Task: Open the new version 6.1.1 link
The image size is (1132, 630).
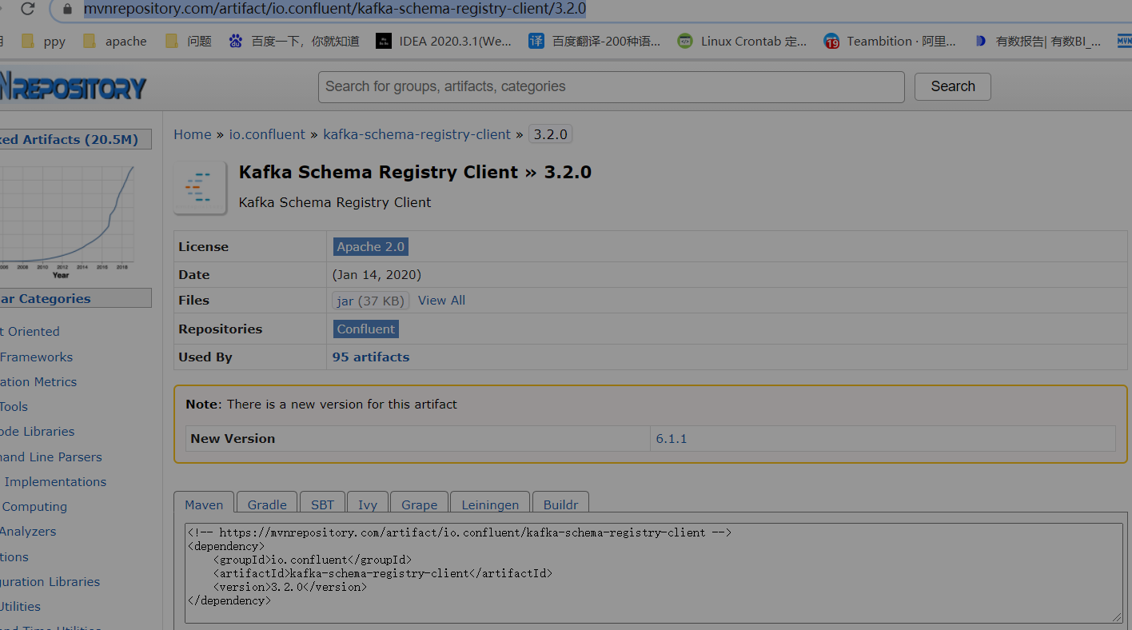Action: click(x=672, y=438)
